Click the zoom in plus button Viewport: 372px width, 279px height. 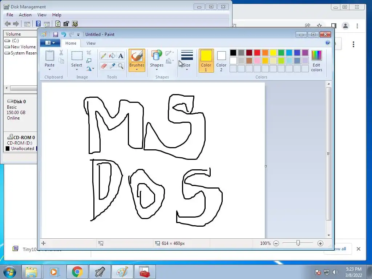[x=320, y=243]
